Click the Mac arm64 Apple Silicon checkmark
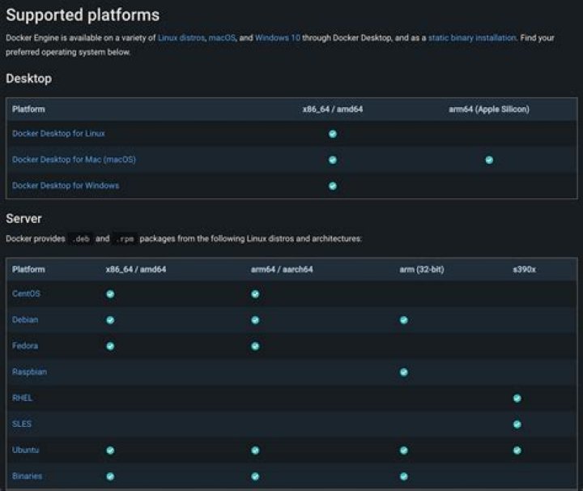The image size is (583, 491). (x=489, y=160)
